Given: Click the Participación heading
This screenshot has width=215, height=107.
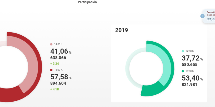Looking at the screenshot, I should (87, 2).
